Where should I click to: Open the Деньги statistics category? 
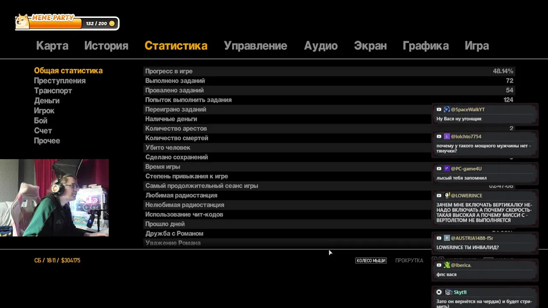click(47, 101)
